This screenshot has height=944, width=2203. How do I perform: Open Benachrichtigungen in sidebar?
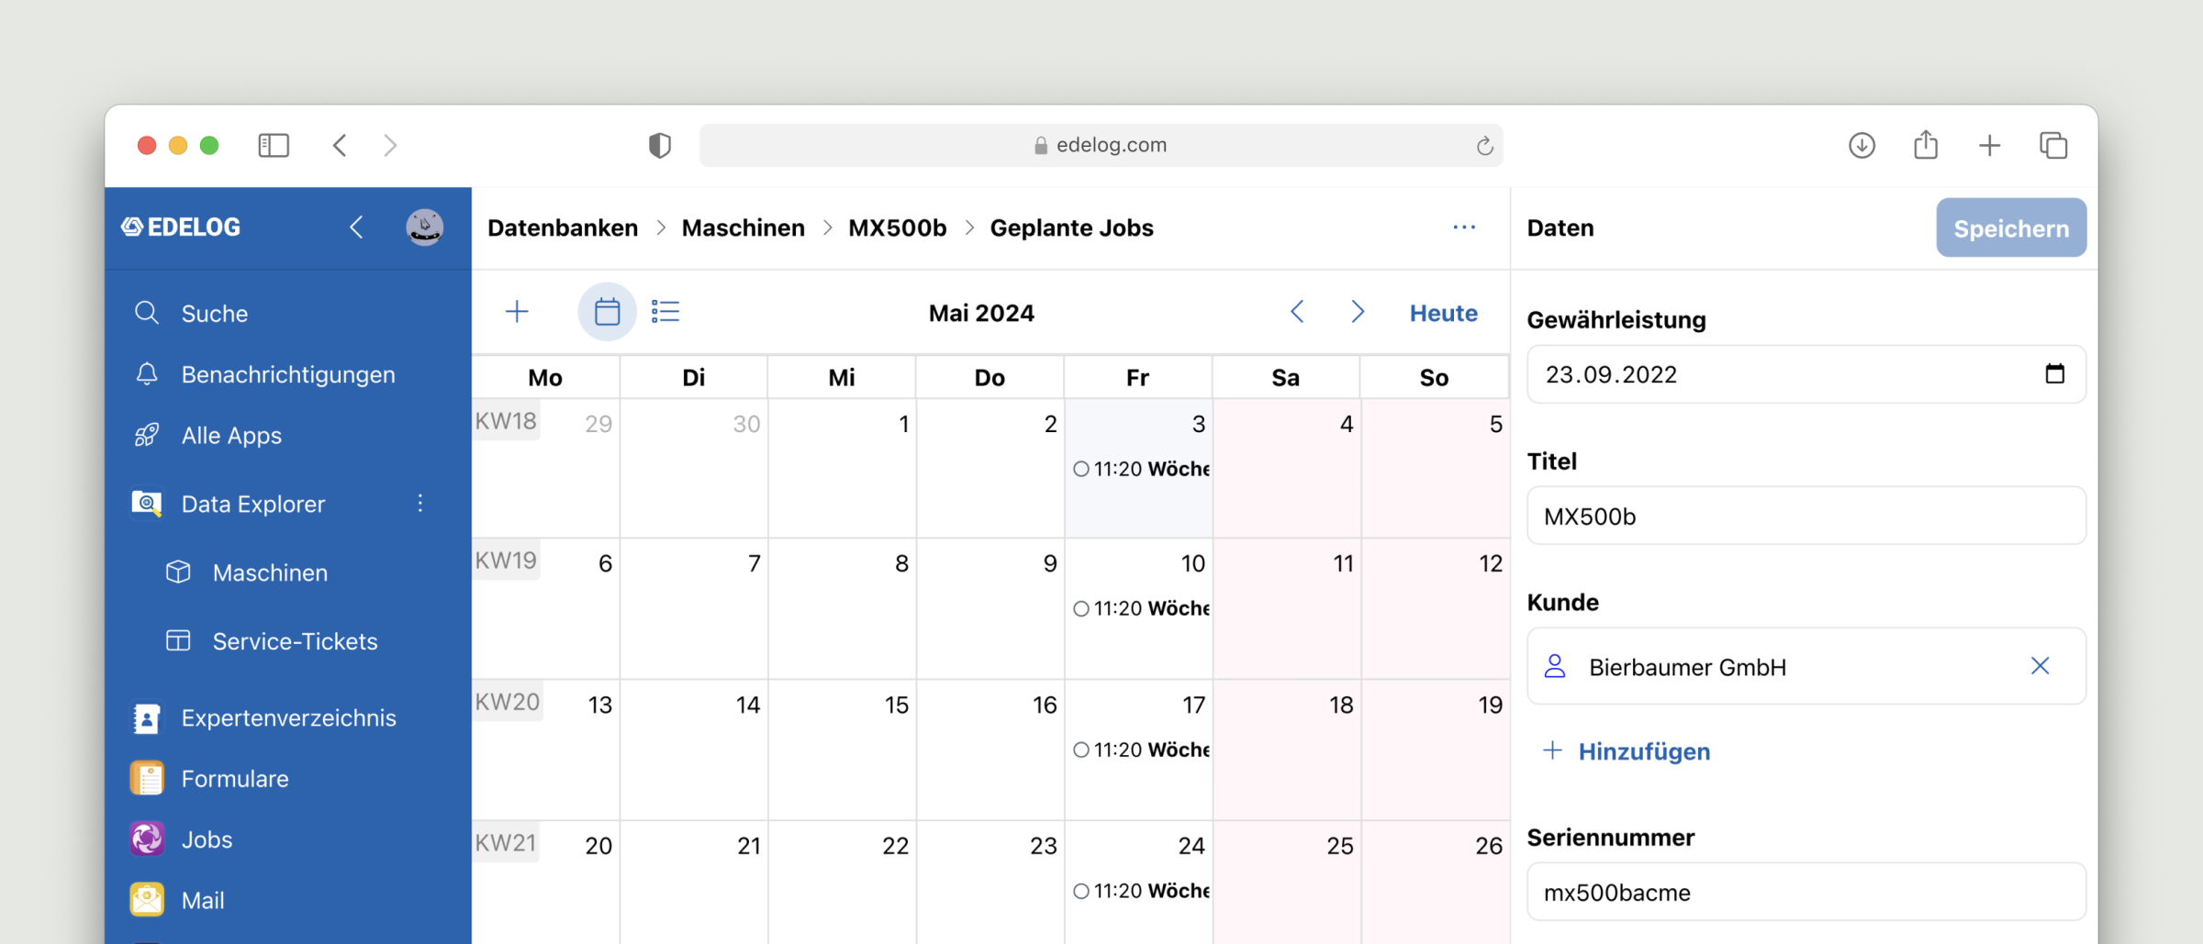(x=288, y=374)
